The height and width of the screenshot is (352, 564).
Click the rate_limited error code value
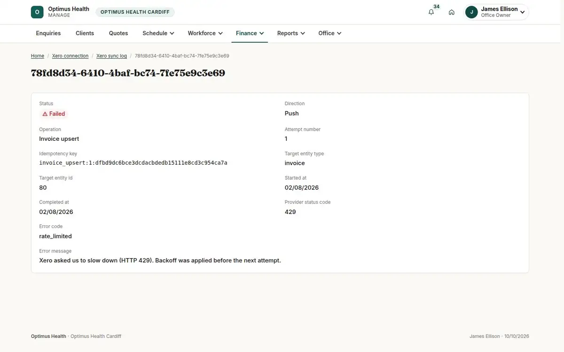coord(55,236)
